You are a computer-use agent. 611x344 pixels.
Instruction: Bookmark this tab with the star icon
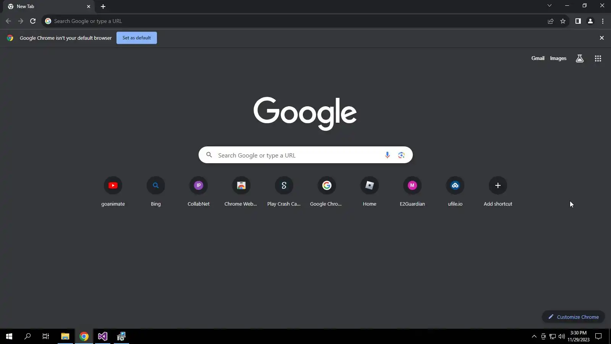pos(563,21)
